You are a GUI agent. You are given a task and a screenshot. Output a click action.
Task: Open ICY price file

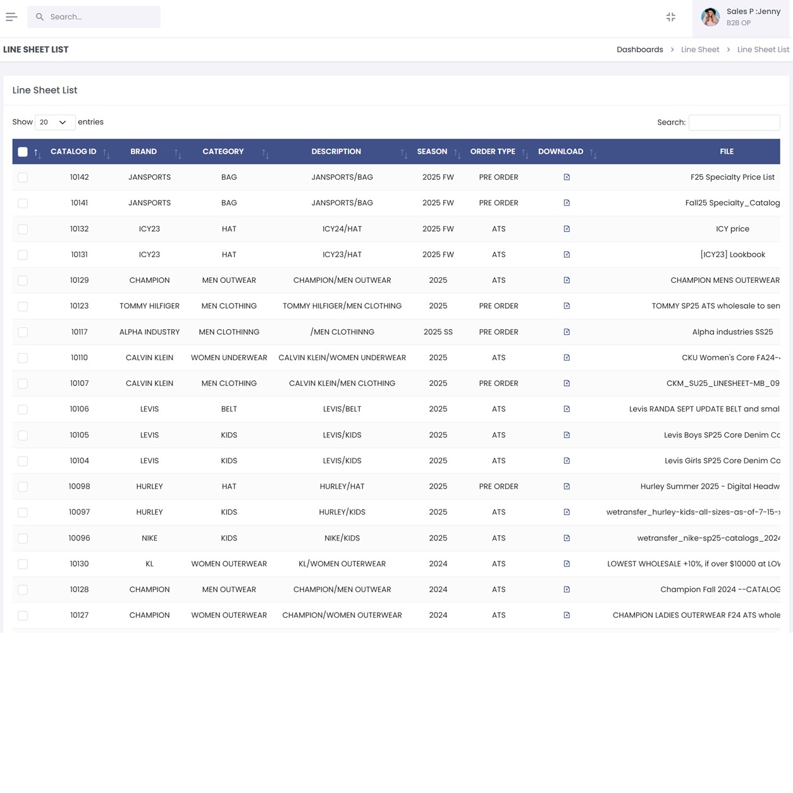732,229
